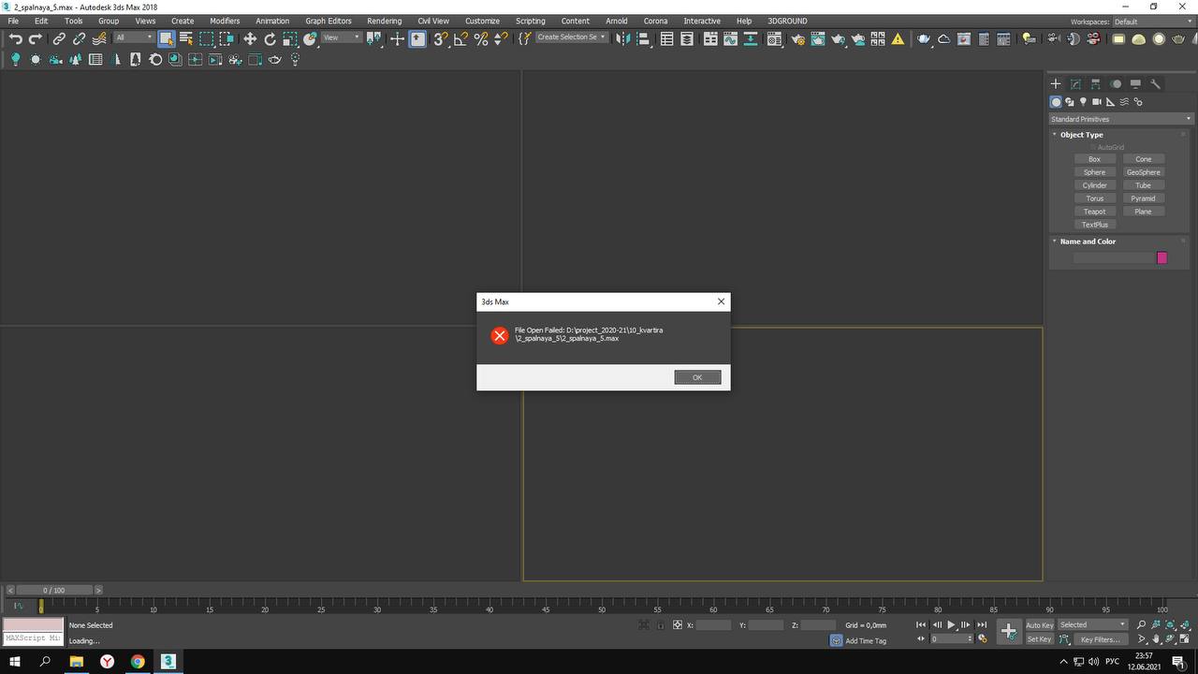Click the yellow warning triangle icon
1198x674 pixels.
(898, 38)
